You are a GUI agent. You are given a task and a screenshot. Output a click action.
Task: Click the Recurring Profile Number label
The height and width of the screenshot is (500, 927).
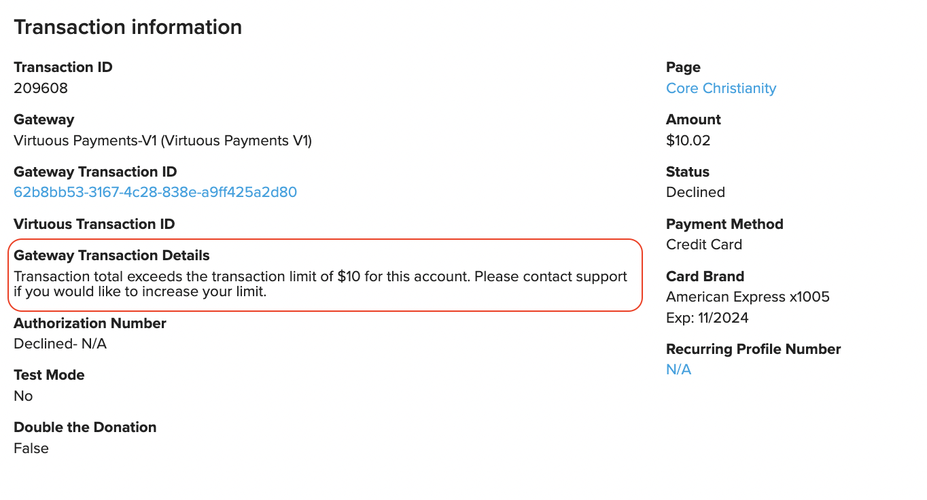(753, 349)
